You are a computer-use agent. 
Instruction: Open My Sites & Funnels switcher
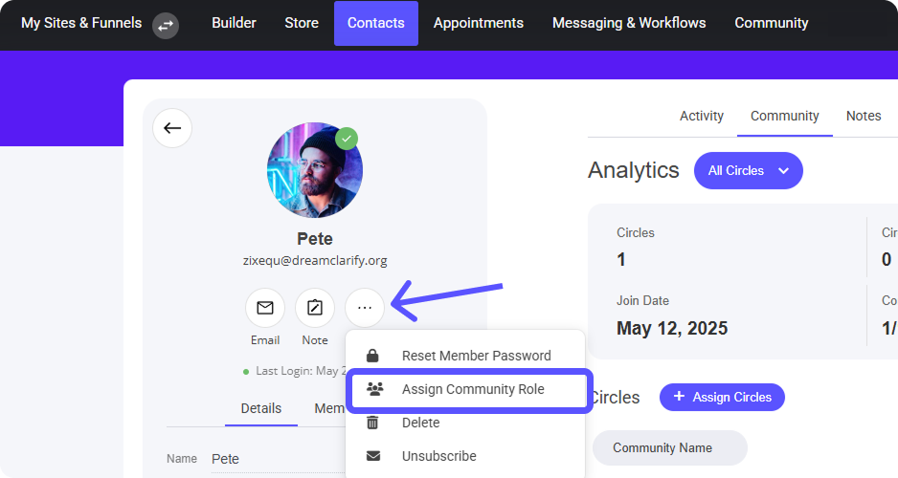coord(81,23)
